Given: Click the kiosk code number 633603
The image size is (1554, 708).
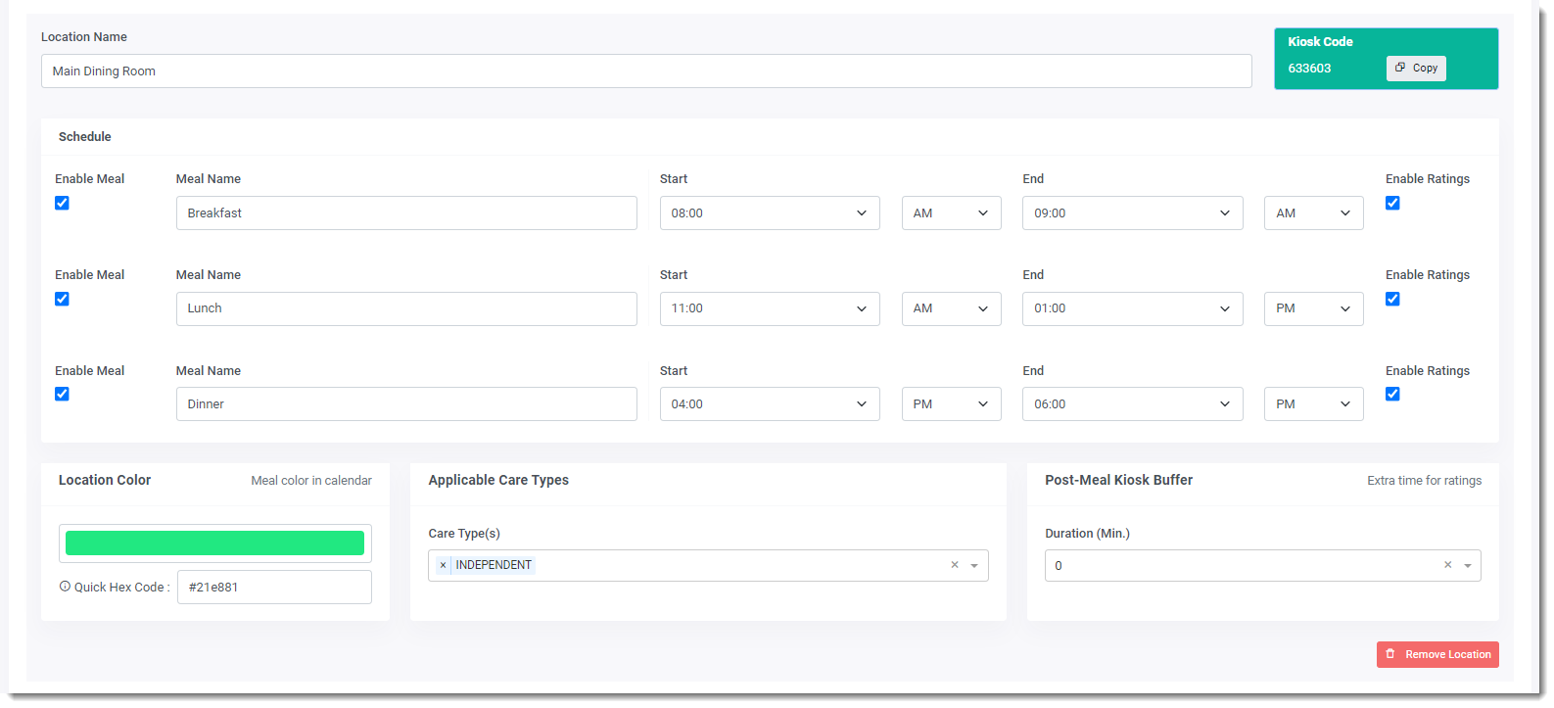Looking at the screenshot, I should [x=1309, y=69].
